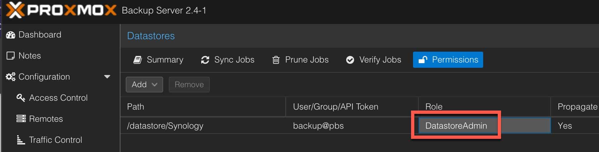Open the Permissions tab
The width and height of the screenshot is (599, 152).
point(448,60)
